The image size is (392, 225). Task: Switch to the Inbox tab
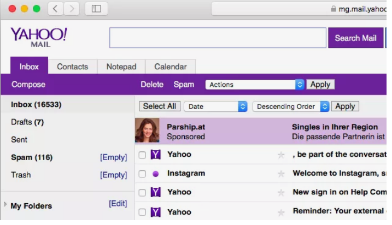30,67
